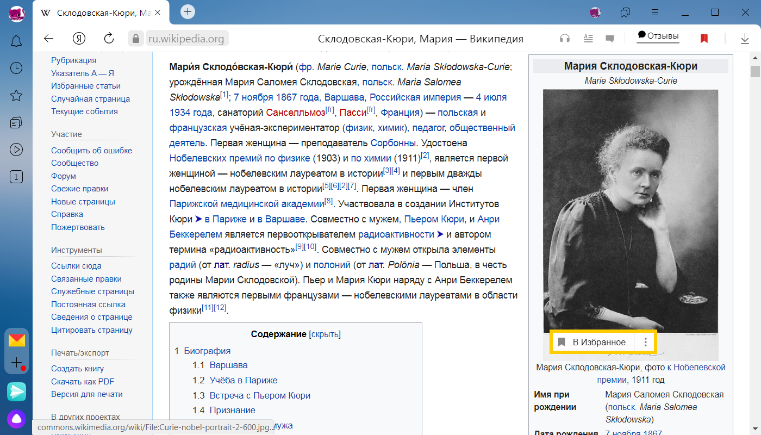Open browser menu hamburger icon
Viewport: 761px width, 435px height.
coord(656,12)
